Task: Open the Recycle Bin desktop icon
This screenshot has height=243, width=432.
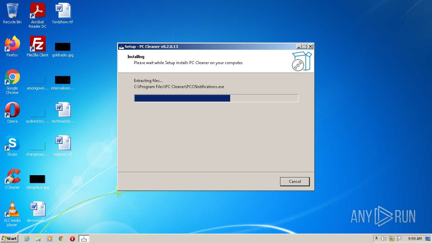Action: point(12,14)
